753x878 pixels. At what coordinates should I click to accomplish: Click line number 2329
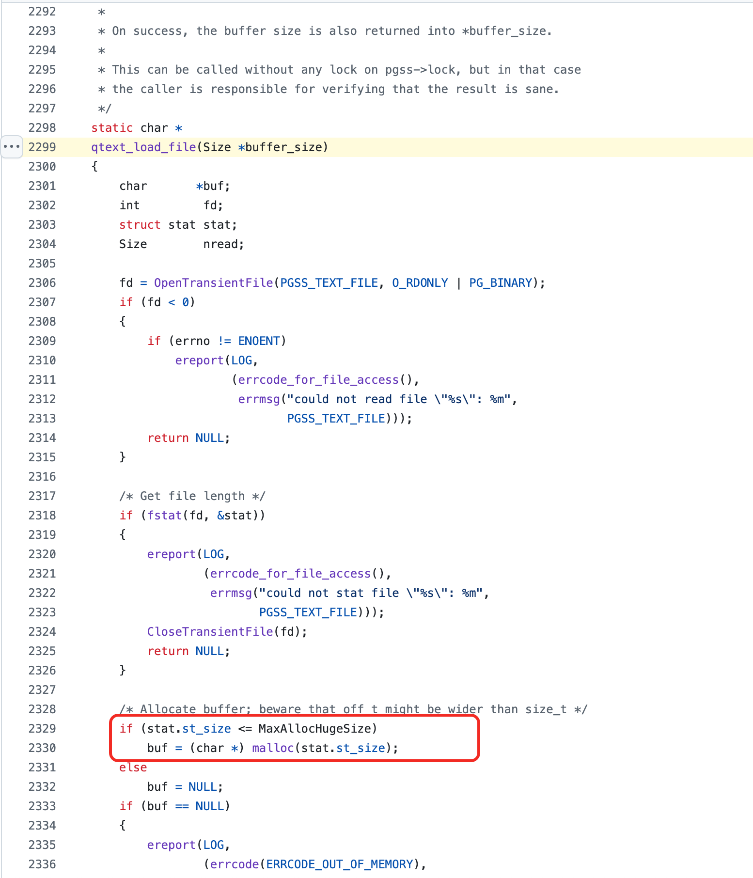pos(42,728)
